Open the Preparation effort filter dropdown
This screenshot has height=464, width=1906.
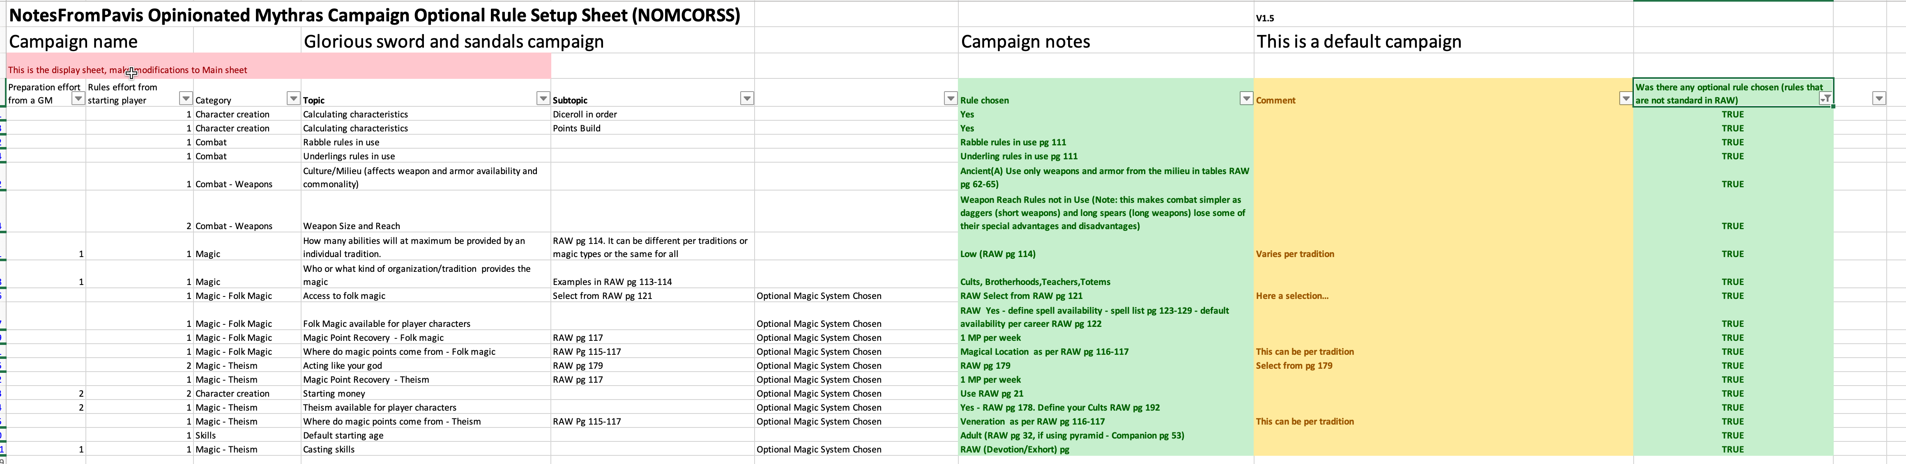pos(78,99)
